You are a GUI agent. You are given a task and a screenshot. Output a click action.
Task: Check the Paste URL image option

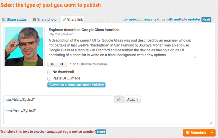tap(49, 79)
